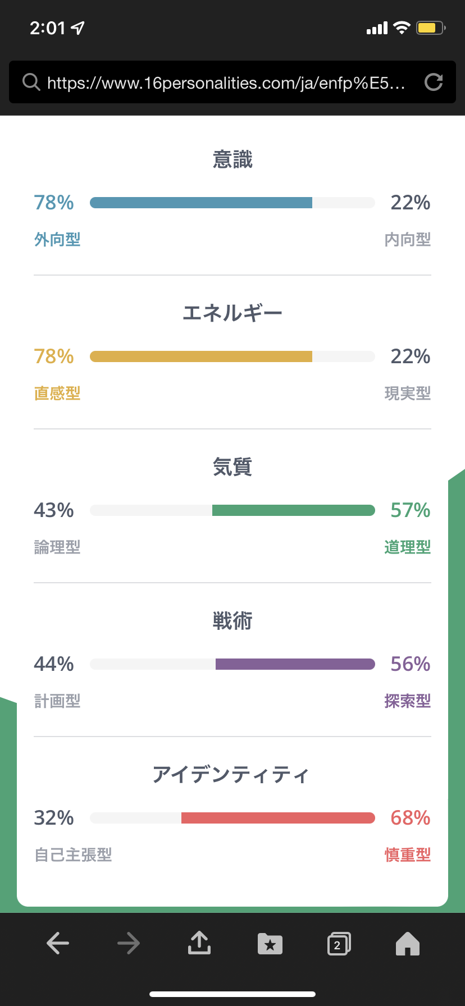Tap the browser back arrow

(x=58, y=943)
